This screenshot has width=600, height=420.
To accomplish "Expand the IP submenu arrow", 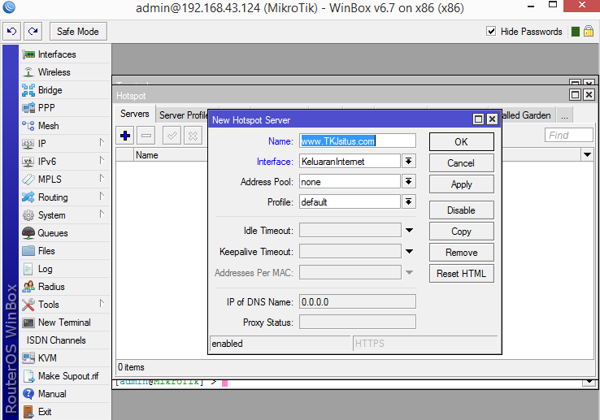I will (x=102, y=143).
